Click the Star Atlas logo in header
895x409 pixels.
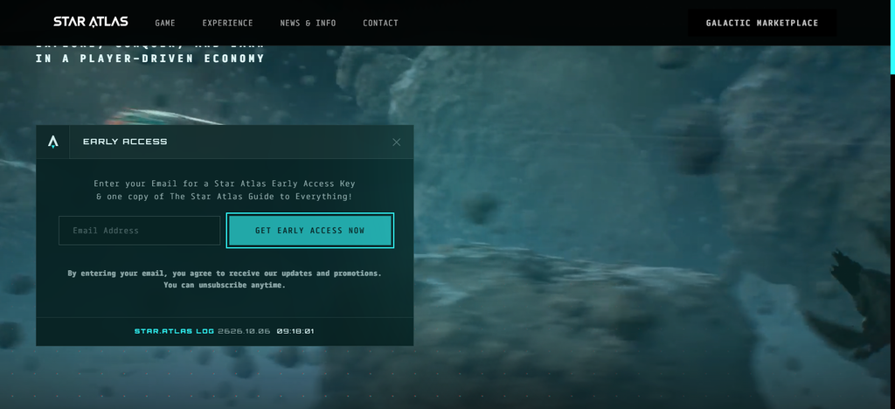point(91,22)
